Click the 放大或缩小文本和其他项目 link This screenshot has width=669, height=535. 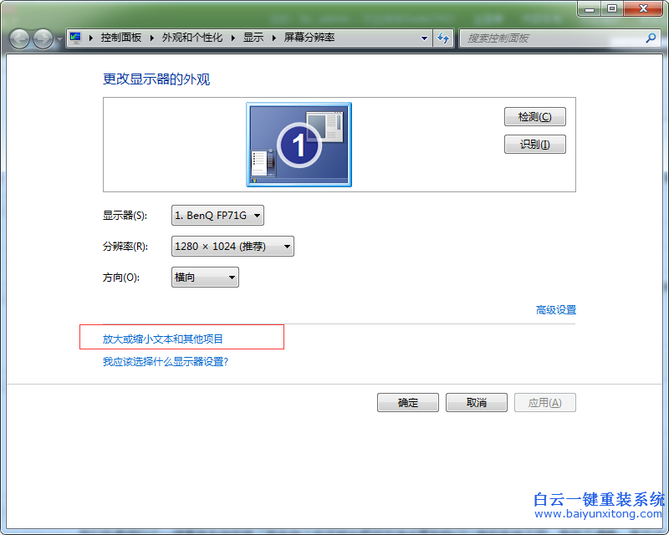tap(163, 338)
